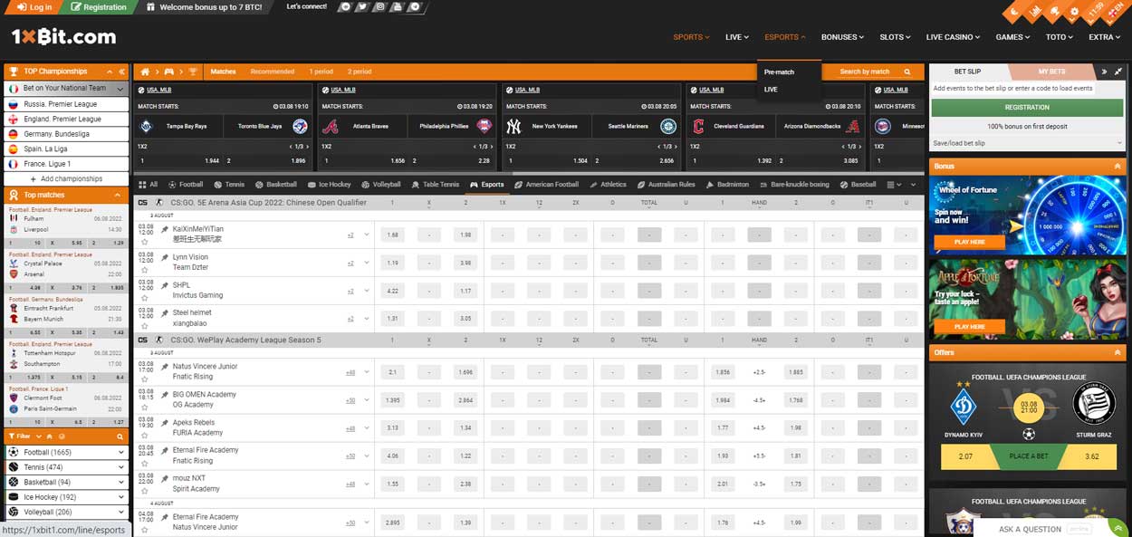Click PLAY HERE on Wheel of Fortune
The image size is (1132, 537).
[969, 242]
